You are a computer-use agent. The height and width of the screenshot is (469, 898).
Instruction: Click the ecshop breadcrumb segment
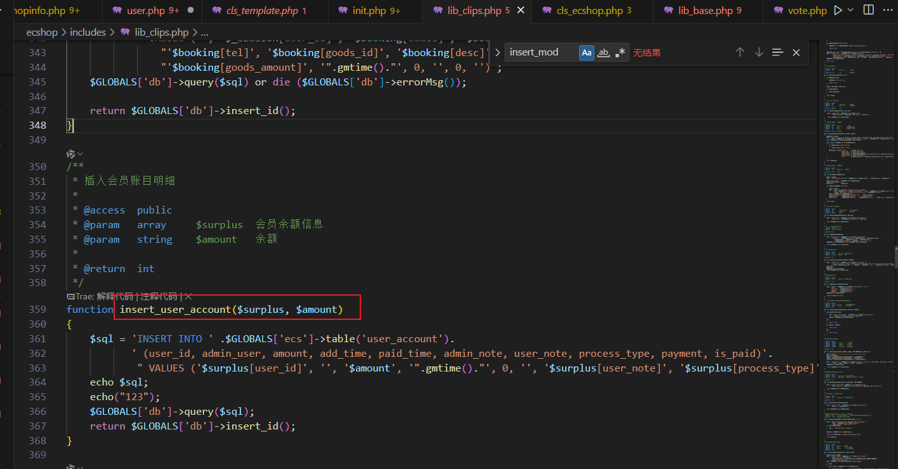point(42,32)
